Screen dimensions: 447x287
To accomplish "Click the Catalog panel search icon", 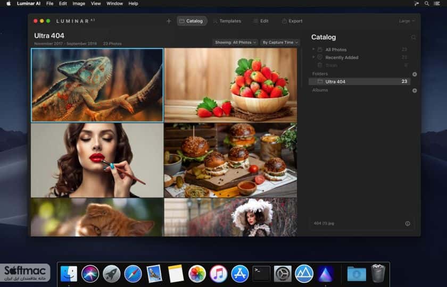I will [413, 37].
